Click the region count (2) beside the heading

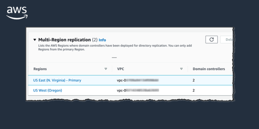[95, 40]
